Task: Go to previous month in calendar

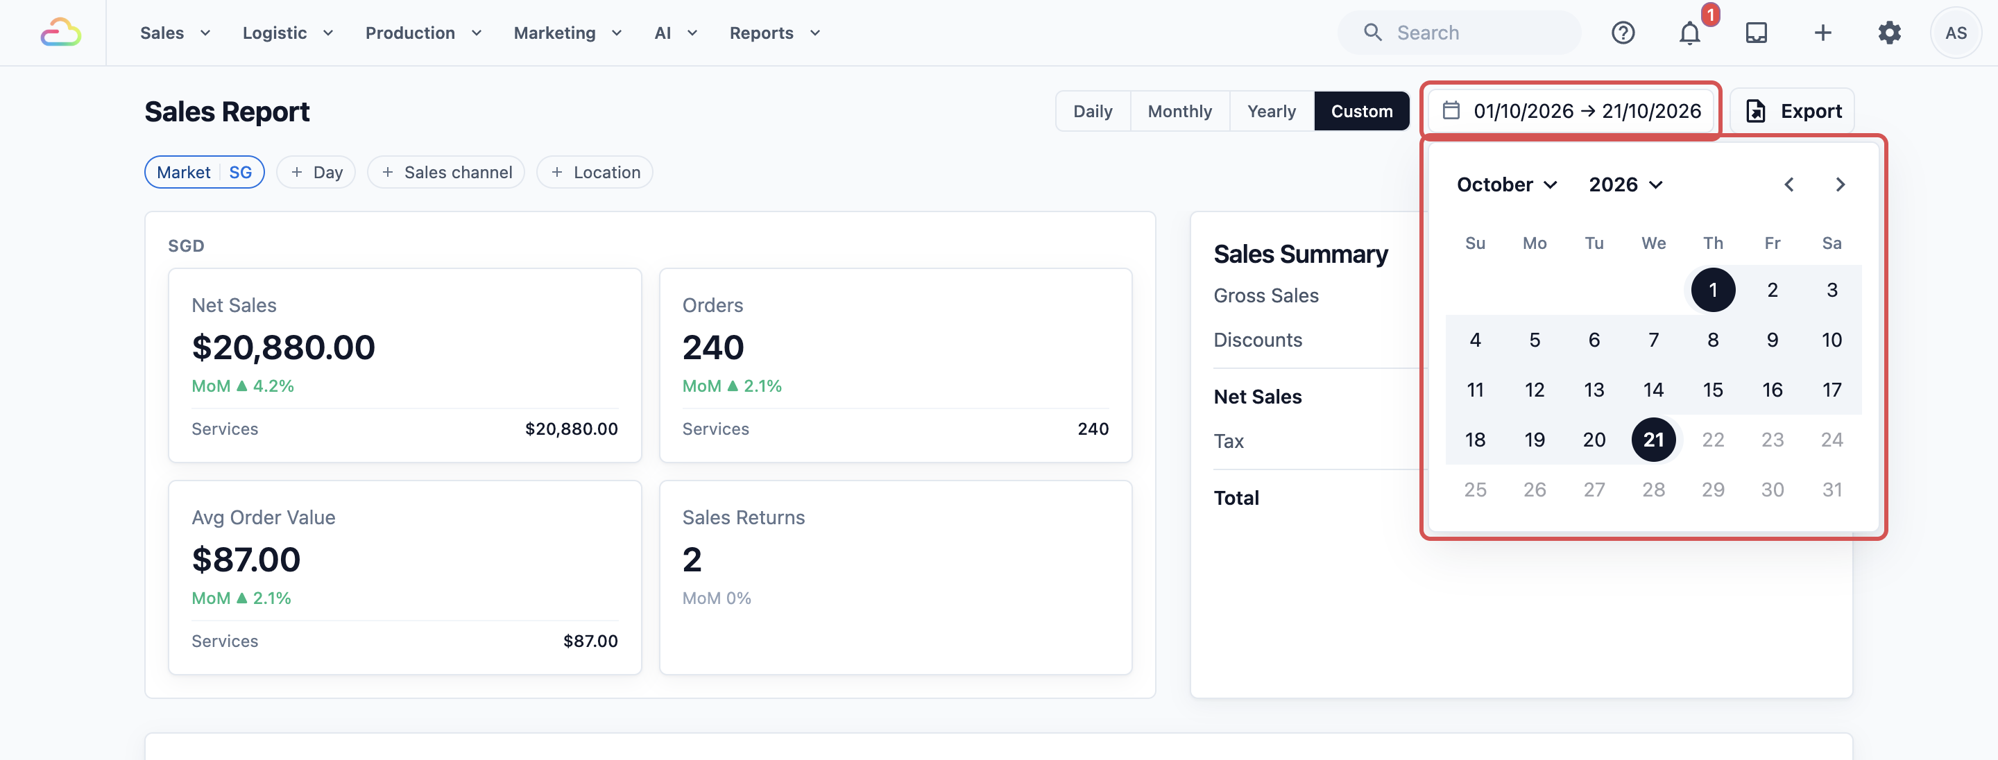Action: [x=1788, y=184]
